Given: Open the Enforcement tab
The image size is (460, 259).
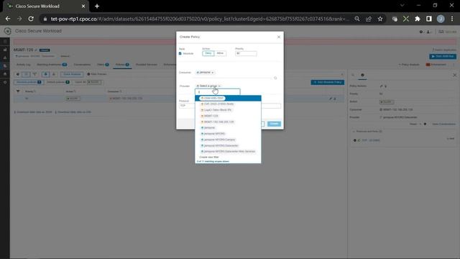Looking at the screenshot, I should click(436, 65).
